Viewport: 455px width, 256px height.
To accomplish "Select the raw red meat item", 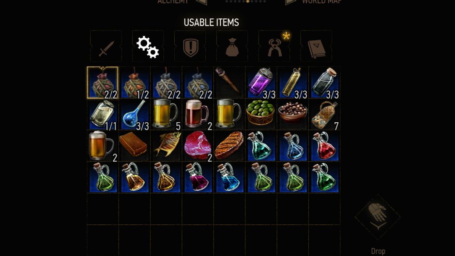I will [x=198, y=146].
